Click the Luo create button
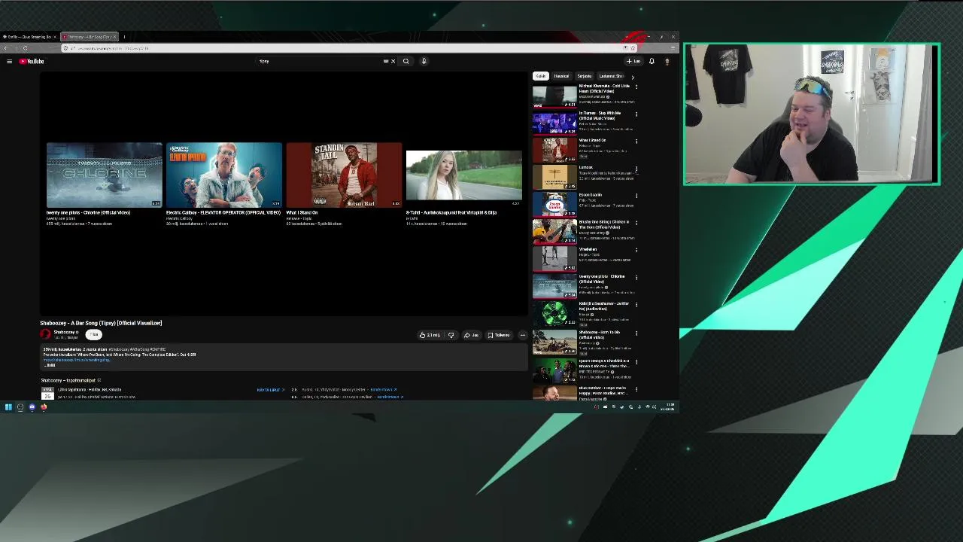 pos(633,62)
